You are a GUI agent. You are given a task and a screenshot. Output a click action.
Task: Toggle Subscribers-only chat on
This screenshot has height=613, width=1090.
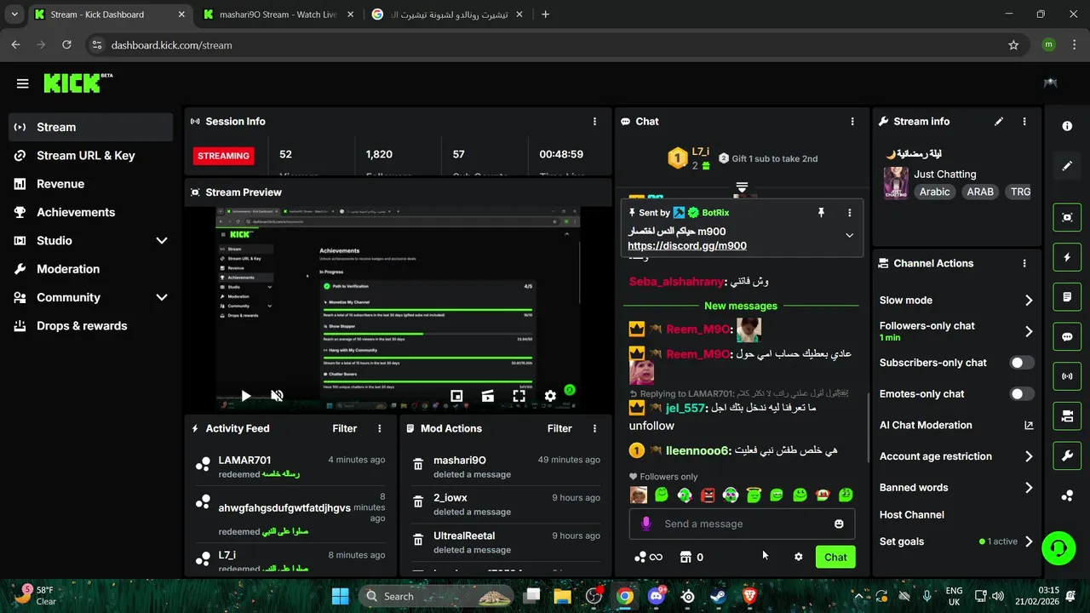pos(1022,363)
